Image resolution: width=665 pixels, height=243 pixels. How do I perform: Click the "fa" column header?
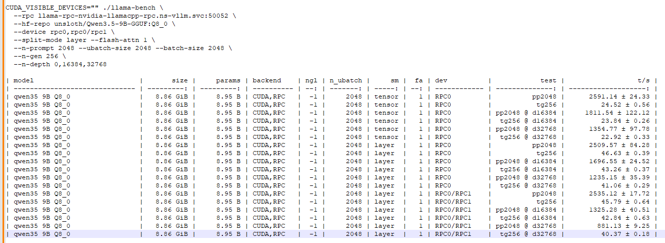point(419,80)
